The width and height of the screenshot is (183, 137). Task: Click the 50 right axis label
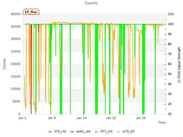click(170, 74)
